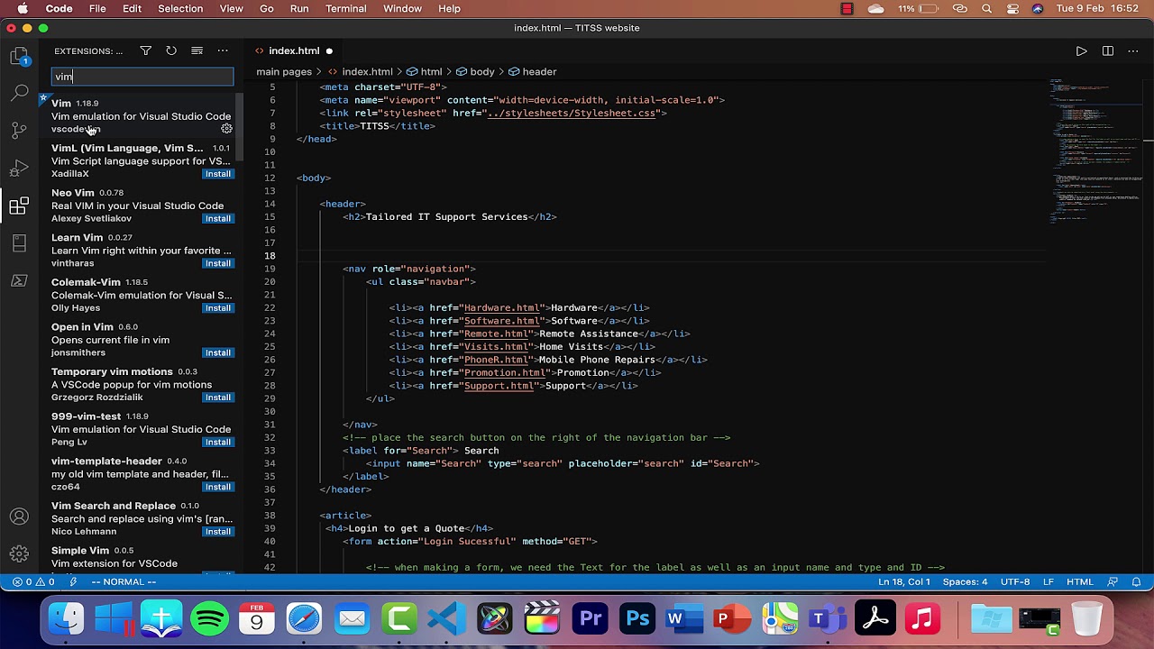The height and width of the screenshot is (649, 1154).
Task: Run the file with the play button
Action: point(1081,51)
